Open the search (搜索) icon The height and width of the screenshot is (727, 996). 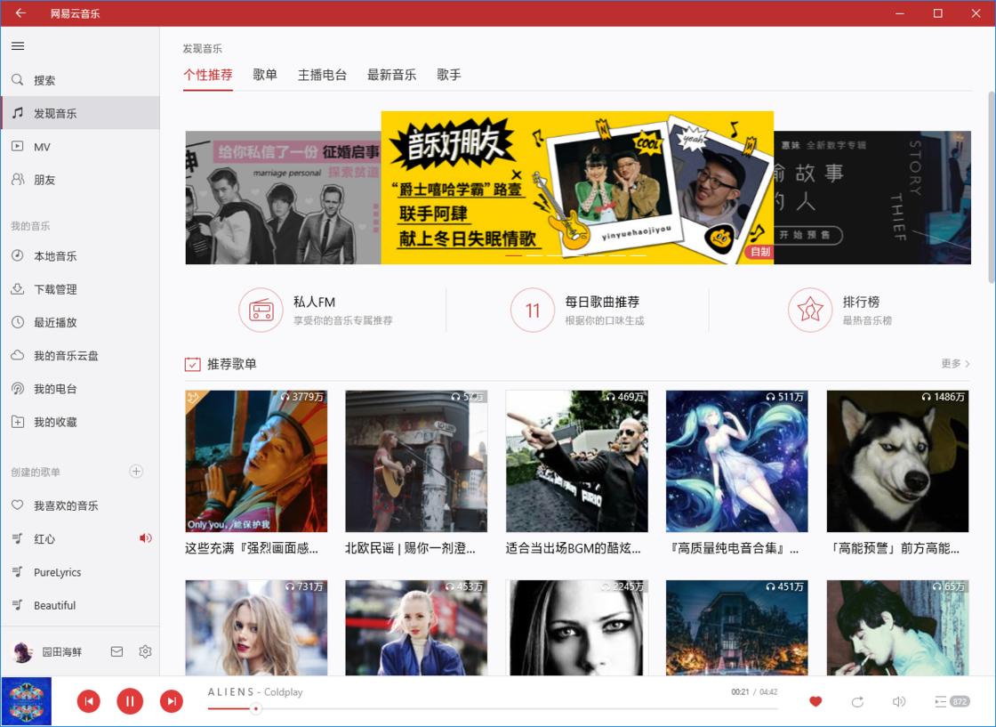(x=18, y=80)
